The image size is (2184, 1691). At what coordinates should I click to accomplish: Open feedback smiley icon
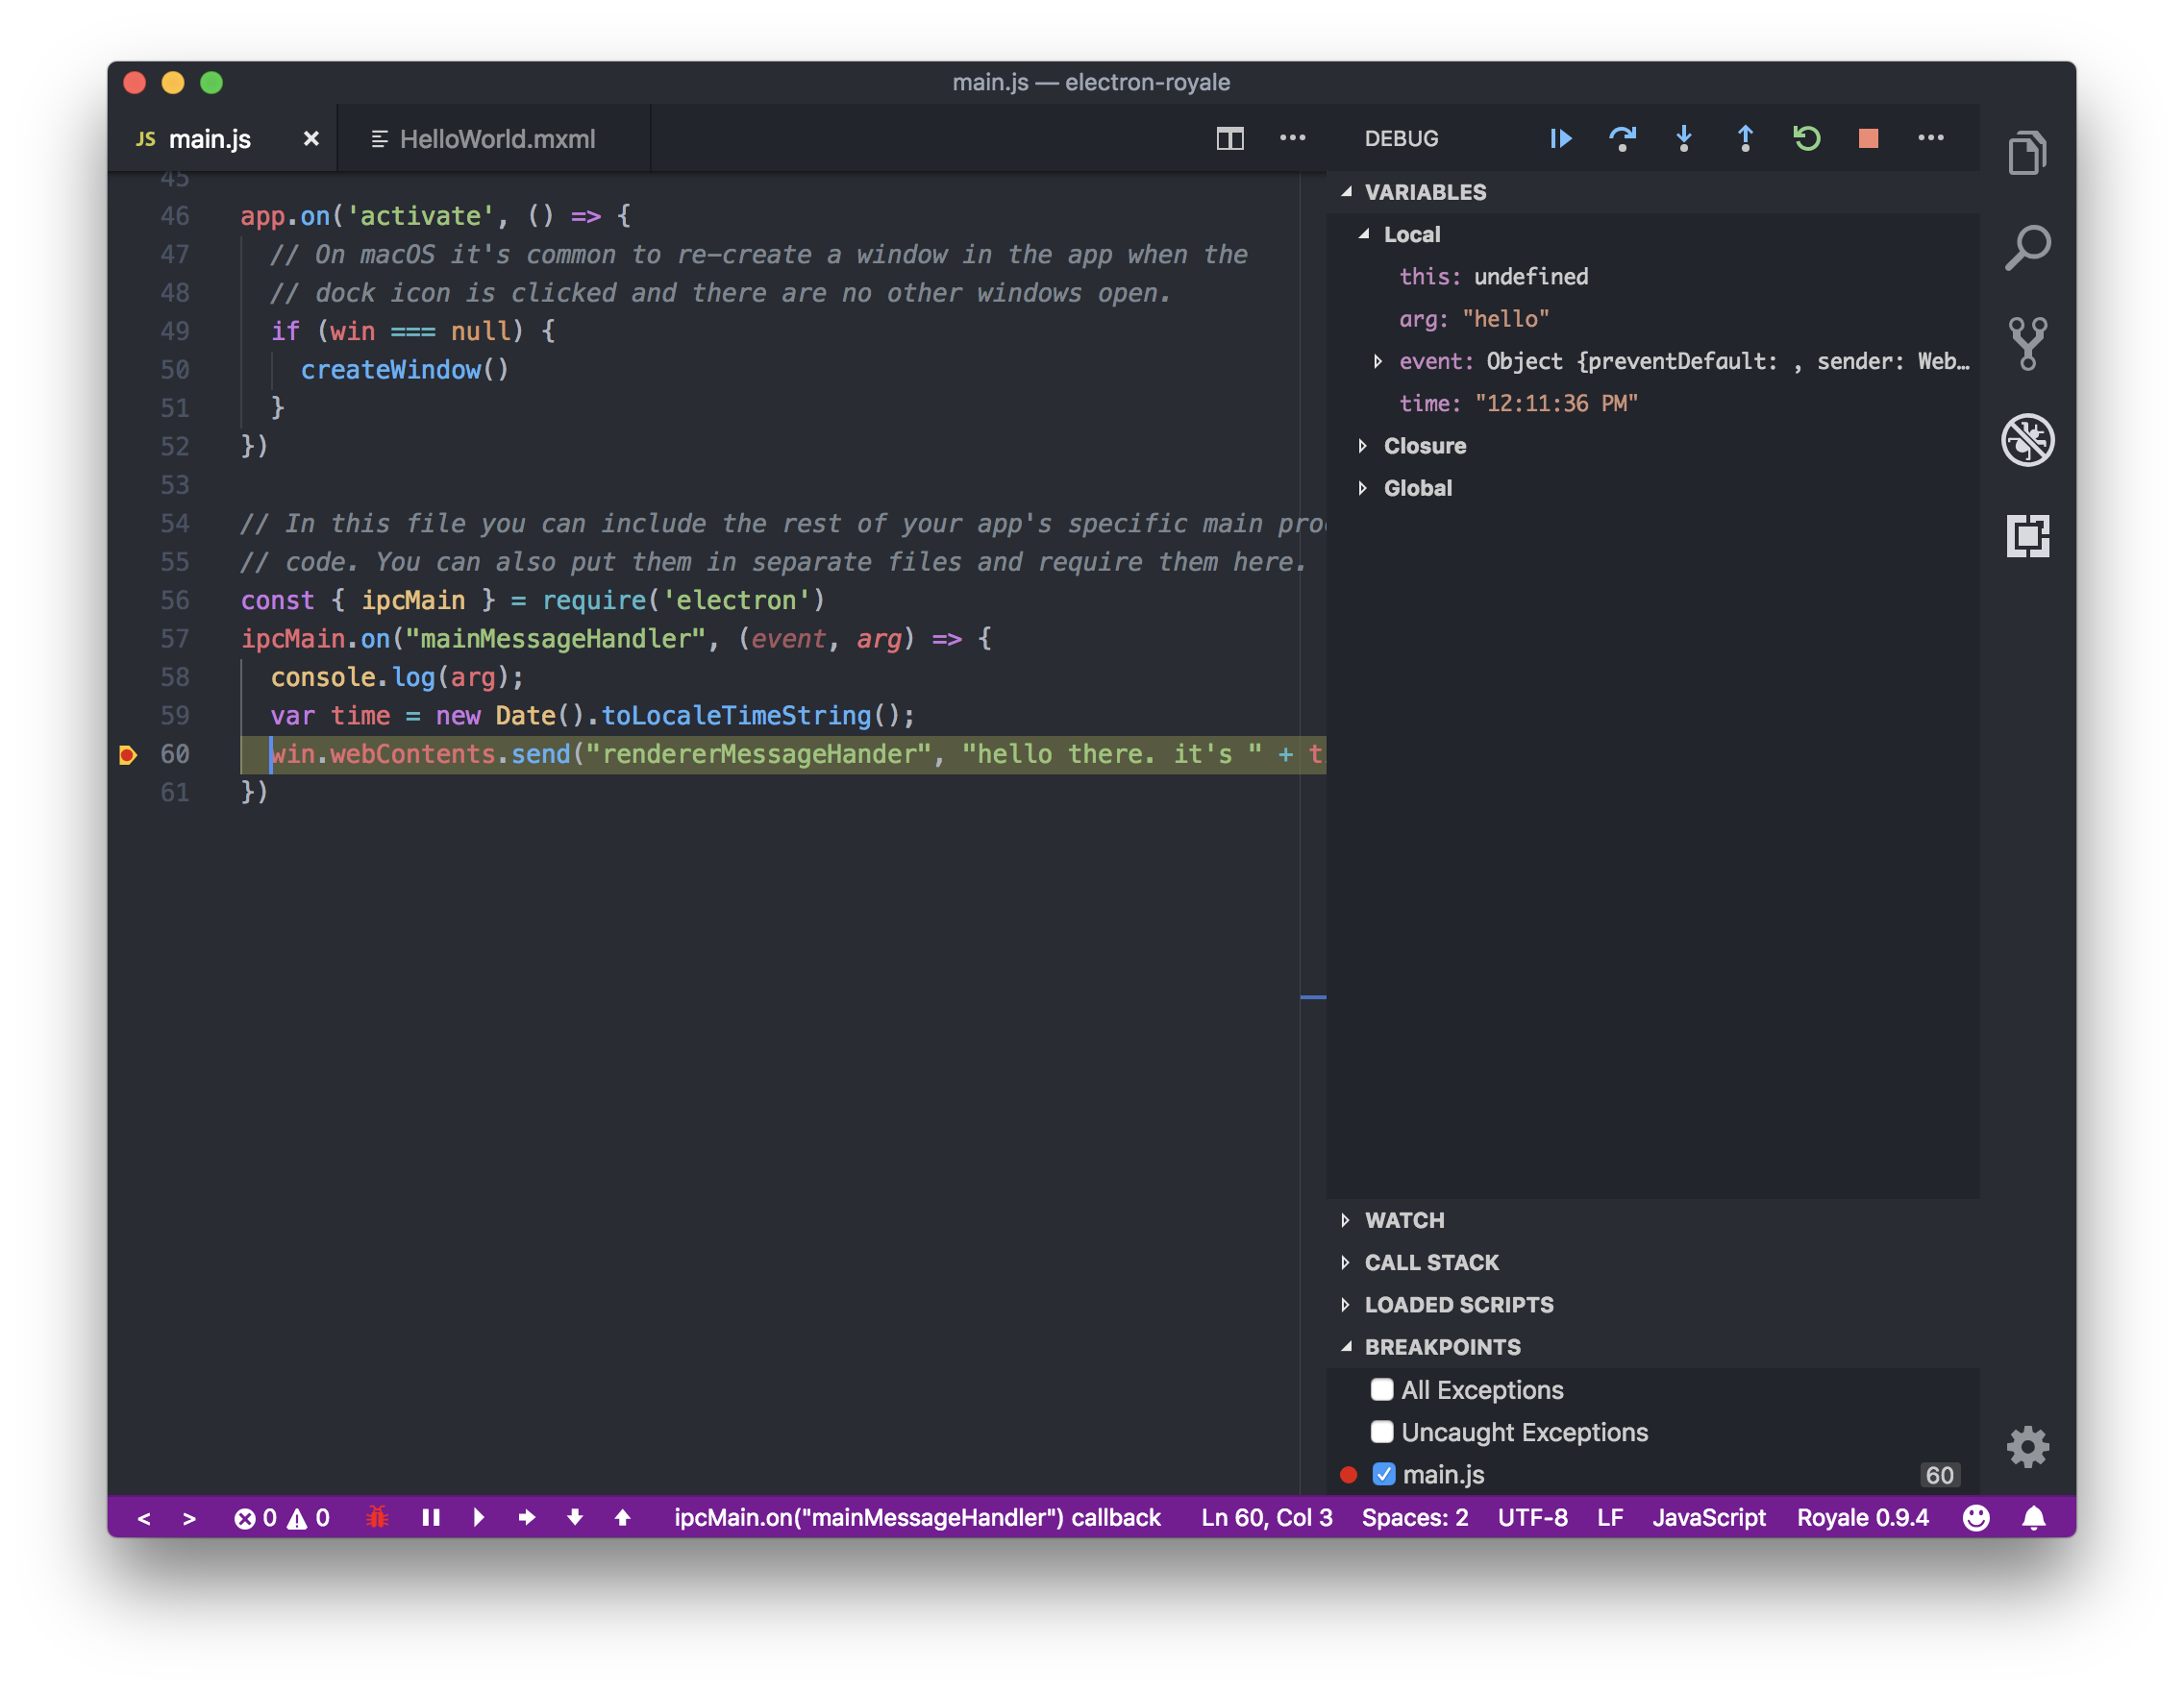pos(1976,1517)
